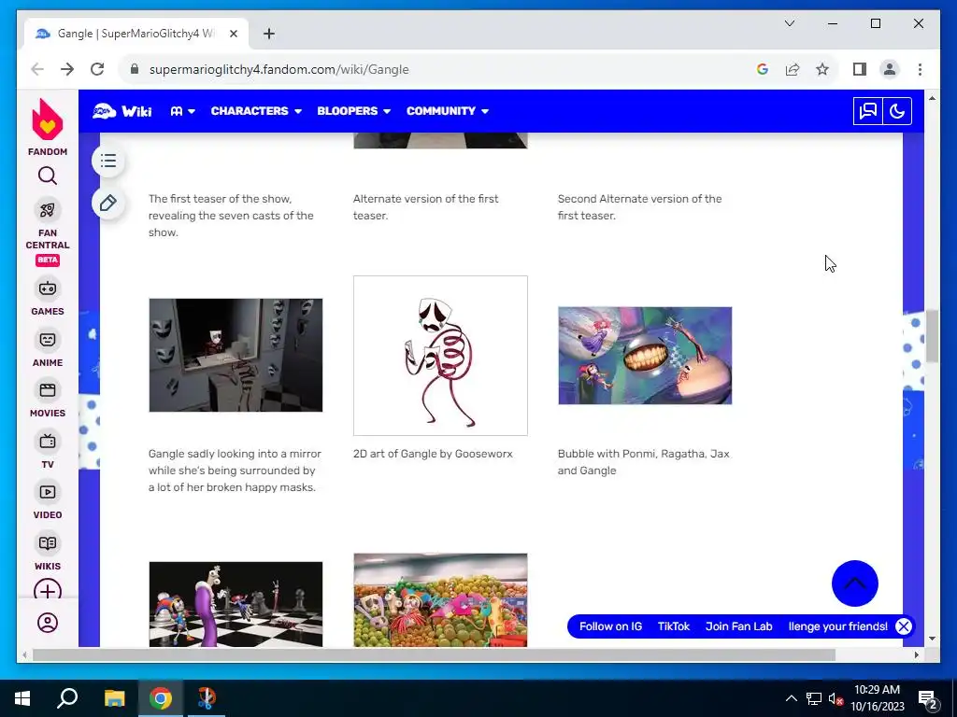Screen dimensions: 957x717
Task: Click the share page icon in address bar
Action: [793, 69]
